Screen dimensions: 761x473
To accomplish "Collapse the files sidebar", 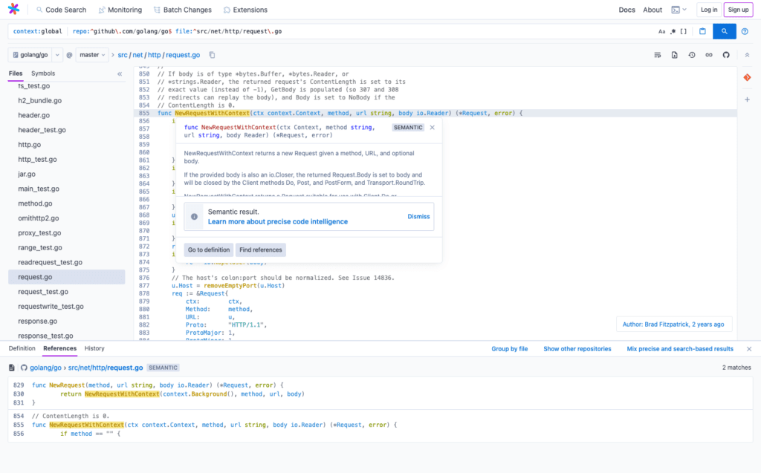I will [120, 74].
